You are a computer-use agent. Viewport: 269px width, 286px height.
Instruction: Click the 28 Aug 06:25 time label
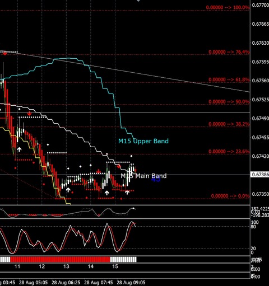click(66, 283)
